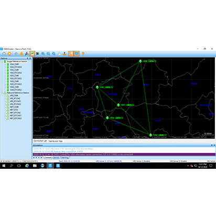Select 1004_RTCM32 in the station tree

[16, 67]
